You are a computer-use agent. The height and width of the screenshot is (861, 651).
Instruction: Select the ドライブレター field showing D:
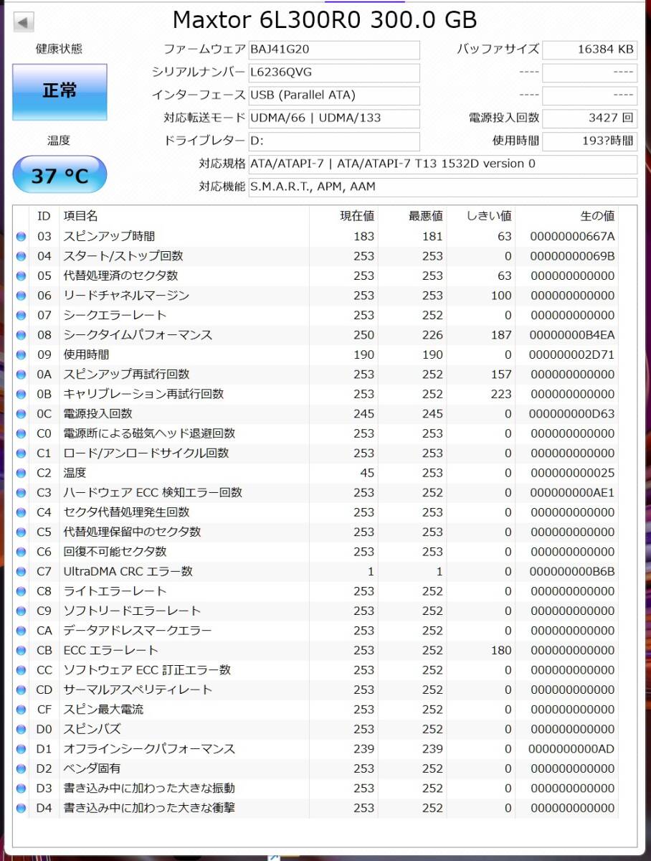point(333,141)
